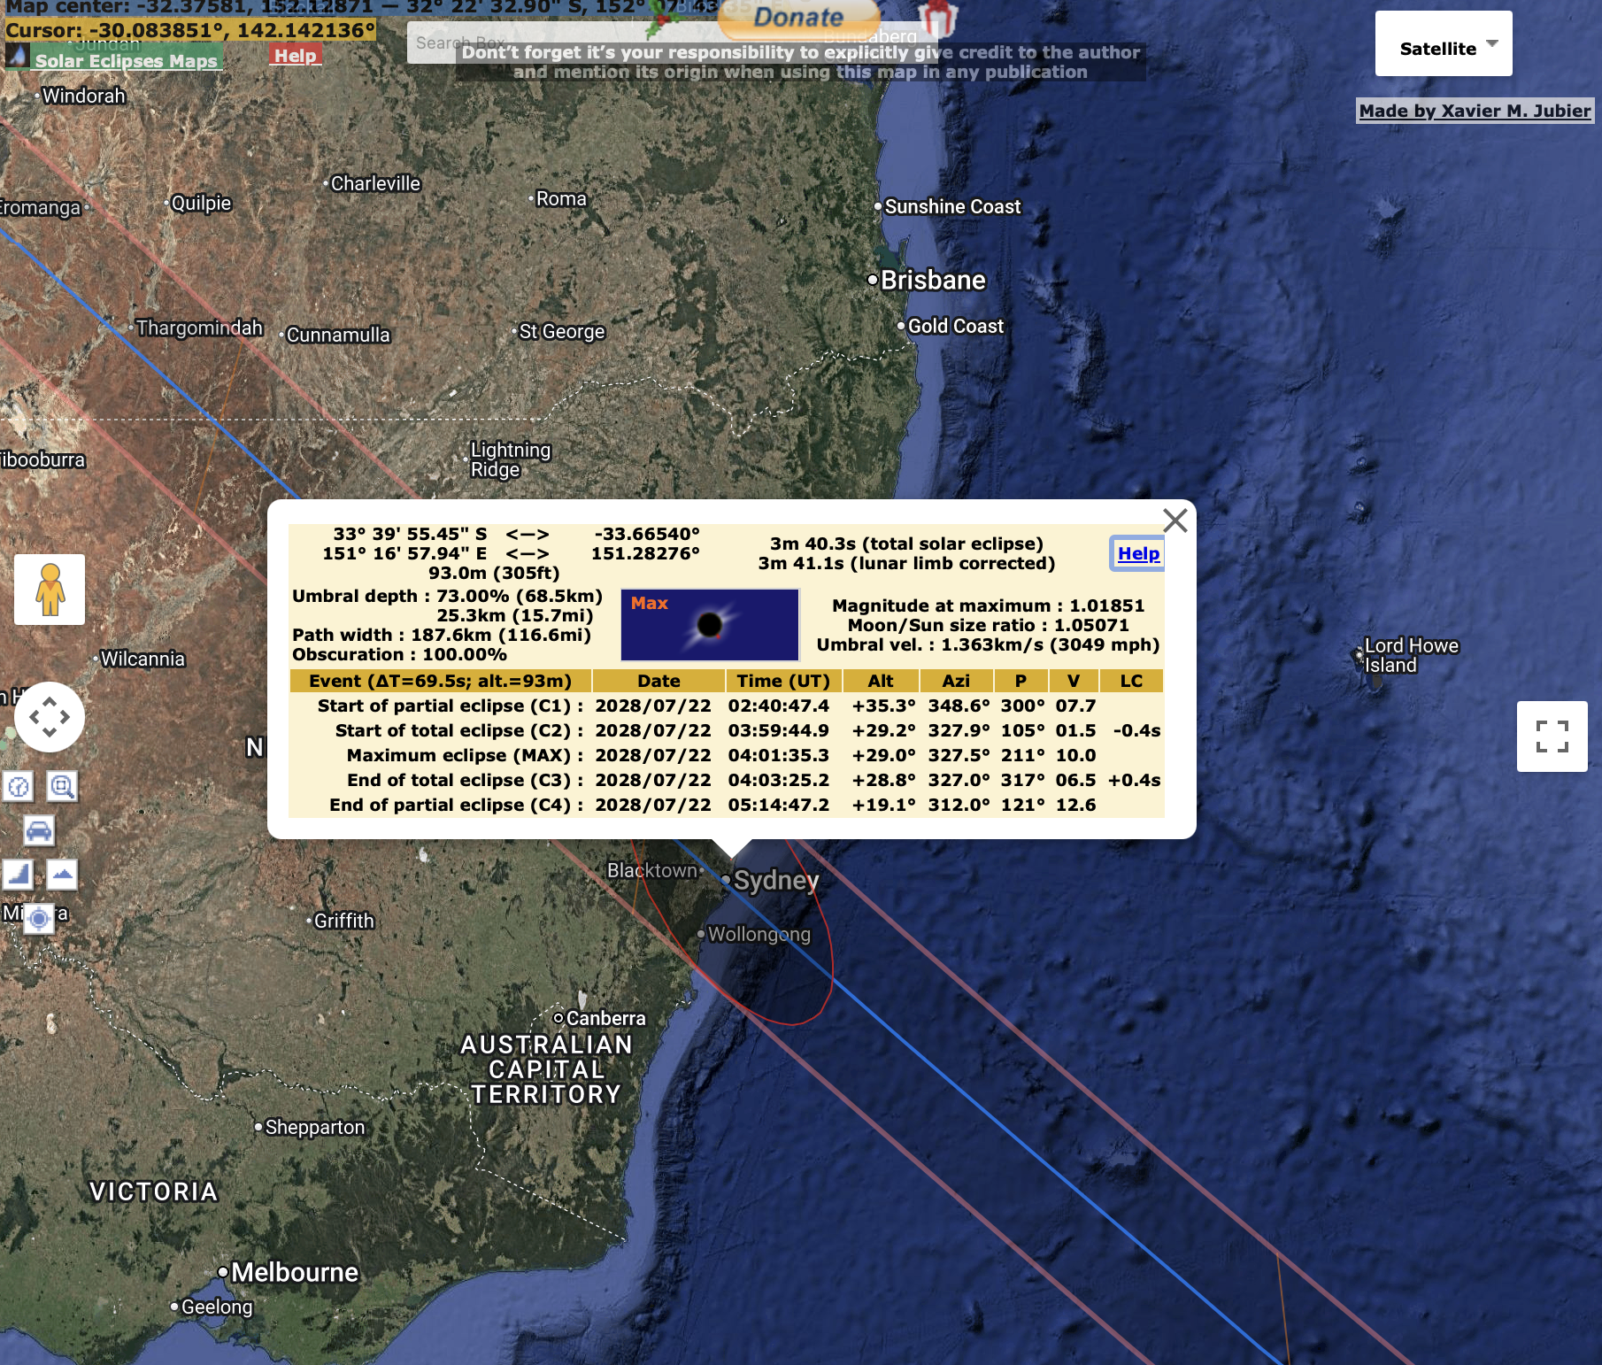Click the decimal latitude -33.66540° value

(x=647, y=534)
